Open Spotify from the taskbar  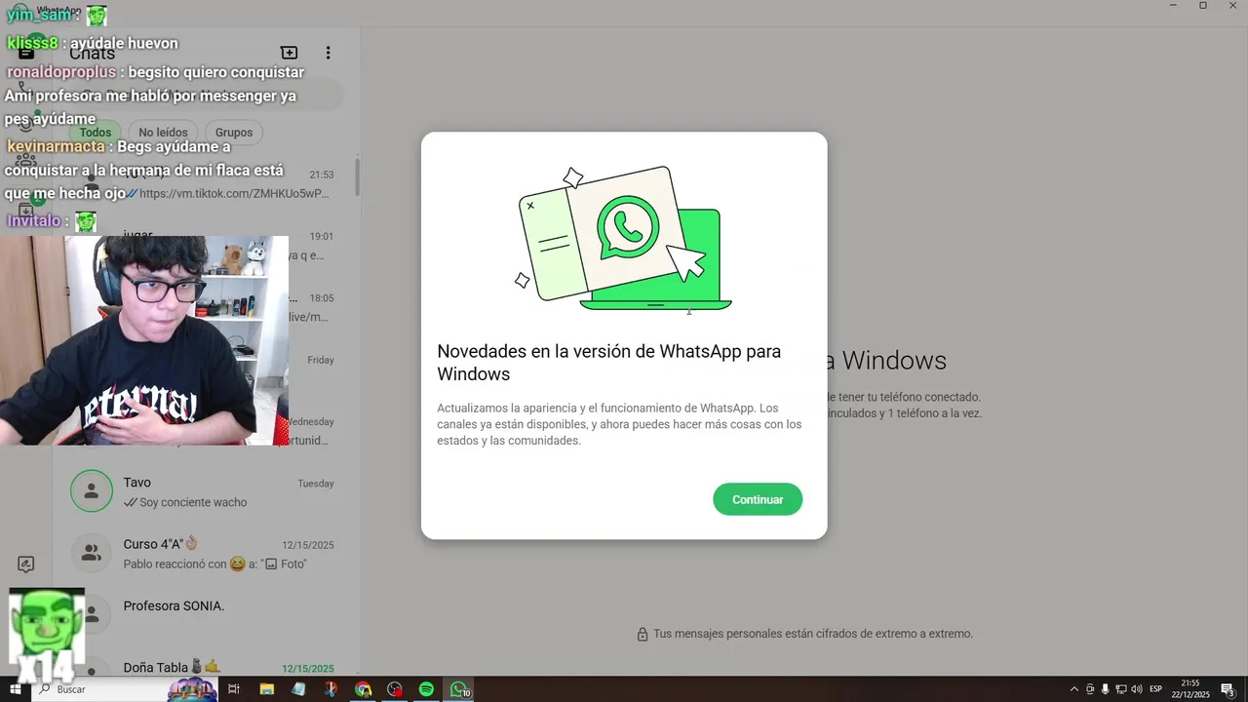pyautogui.click(x=426, y=689)
